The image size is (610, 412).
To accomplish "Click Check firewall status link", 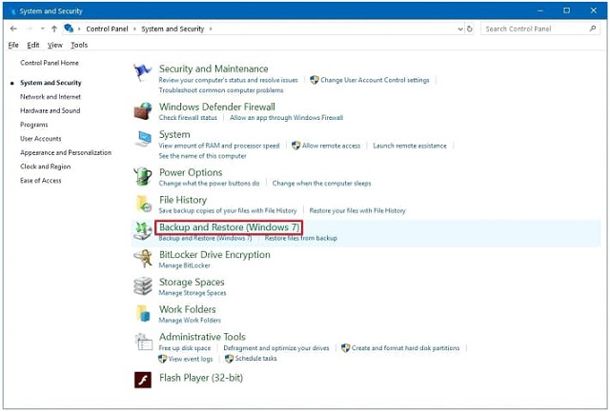I will (x=188, y=118).
